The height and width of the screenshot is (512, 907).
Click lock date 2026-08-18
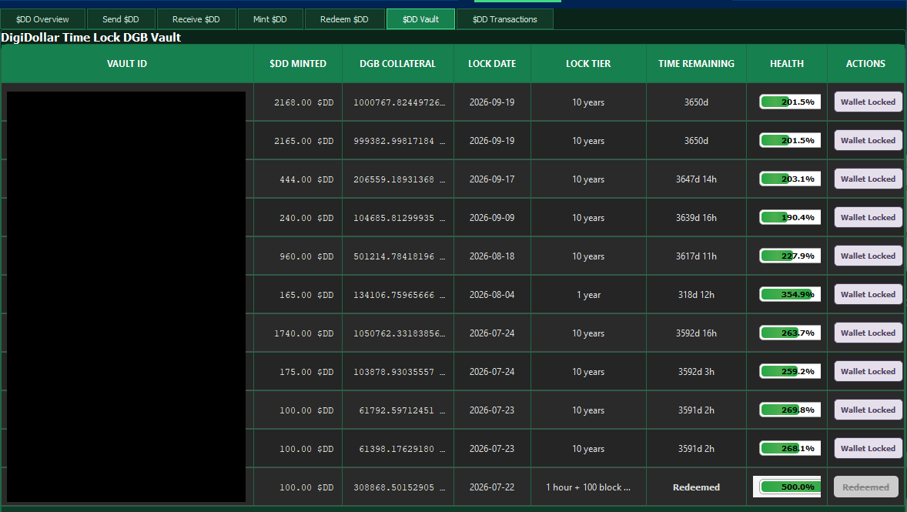point(492,256)
